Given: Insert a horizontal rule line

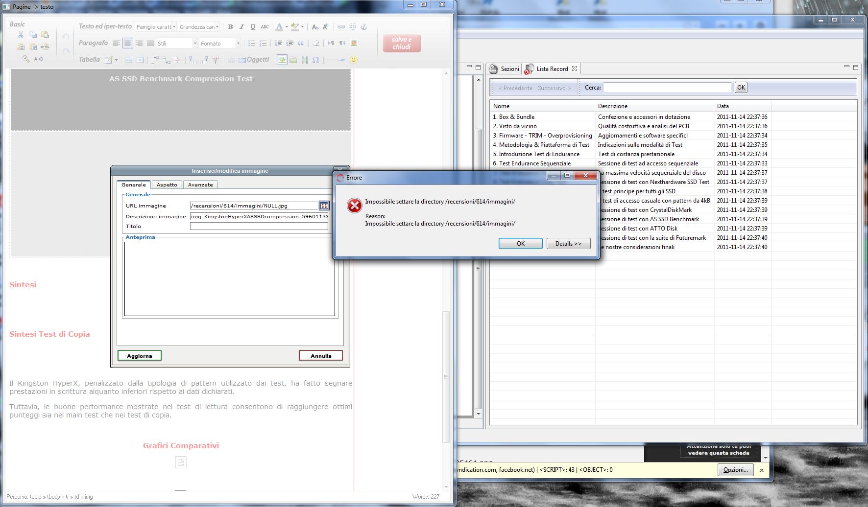Looking at the screenshot, I should (x=331, y=60).
